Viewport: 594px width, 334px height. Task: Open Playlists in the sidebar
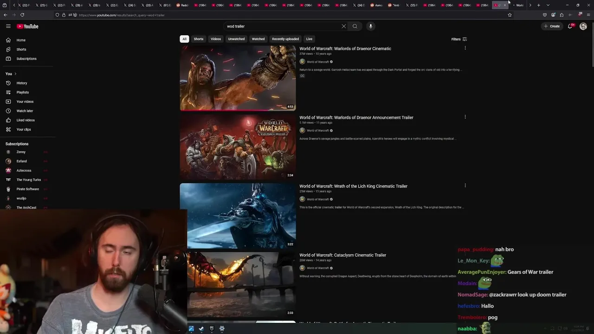tap(27, 92)
